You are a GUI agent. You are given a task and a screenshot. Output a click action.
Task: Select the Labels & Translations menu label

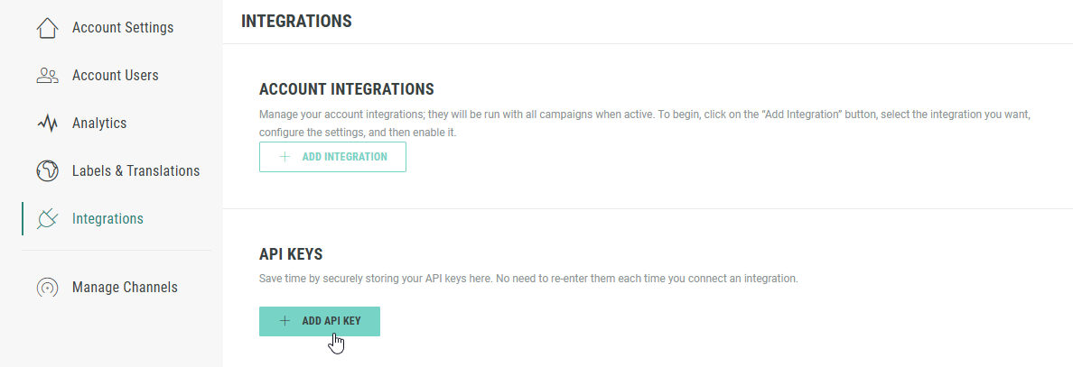[x=135, y=171]
